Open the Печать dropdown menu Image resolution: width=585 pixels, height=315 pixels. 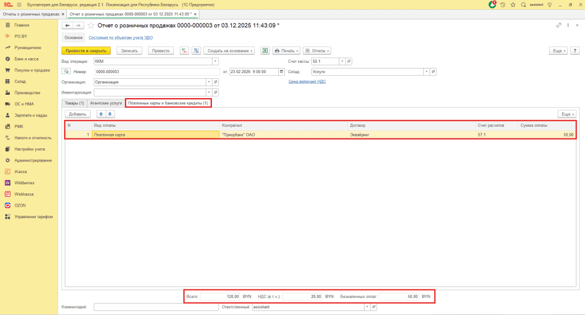287,50
